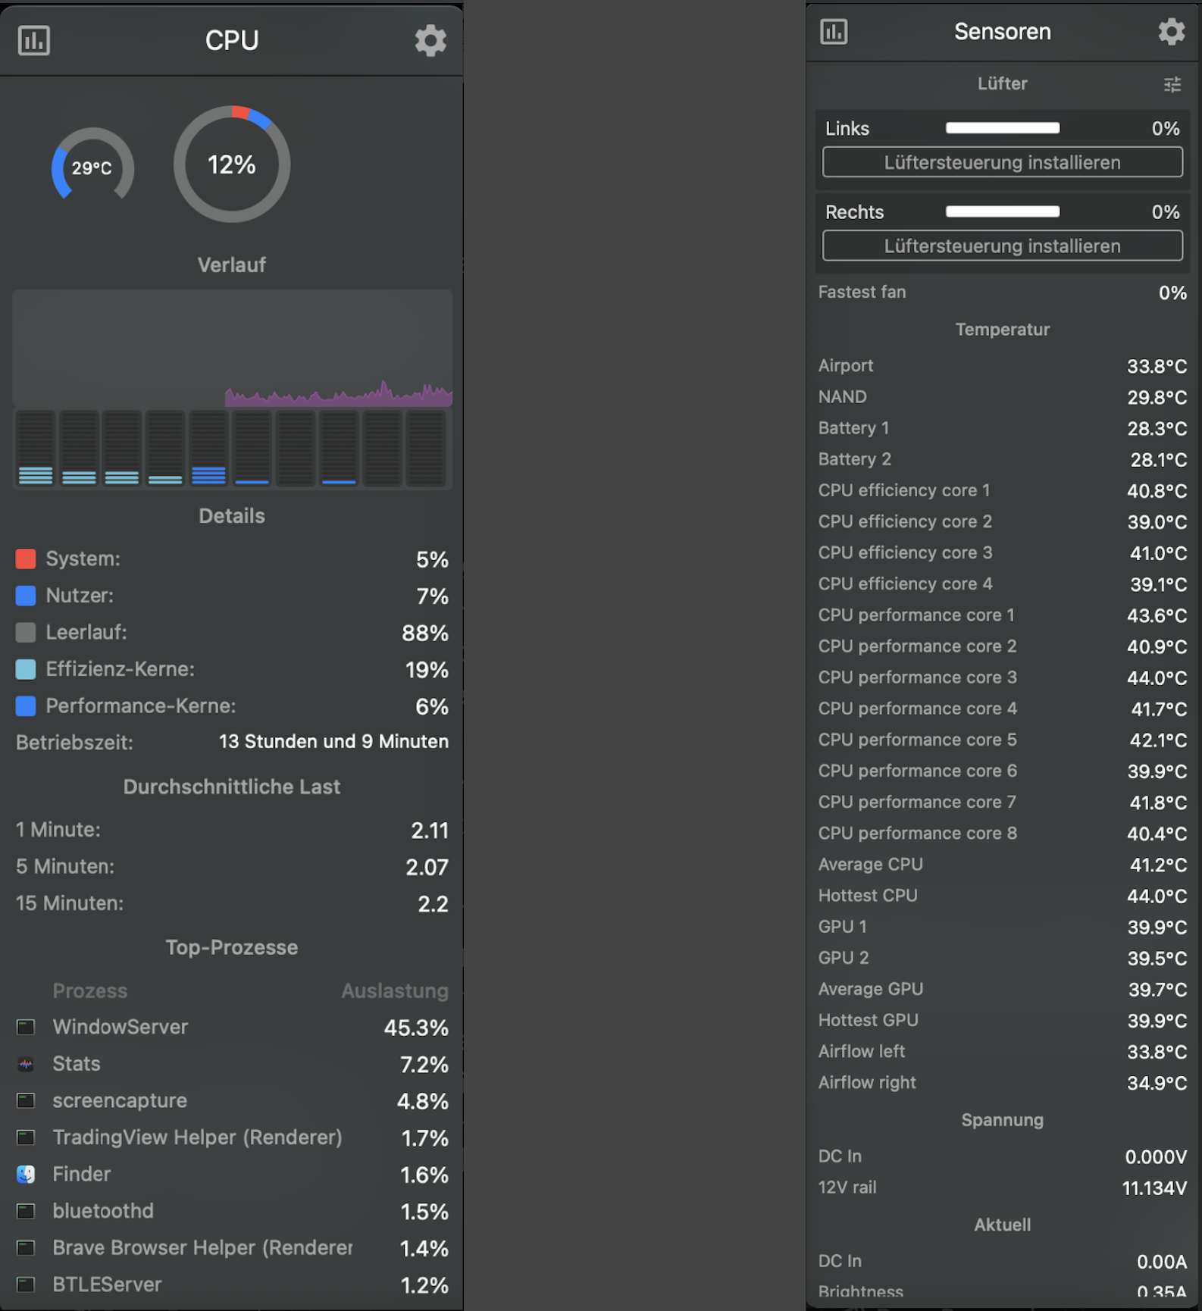Open CPU panel settings gear
Viewport: 1202px width, 1311px height.
(x=430, y=40)
